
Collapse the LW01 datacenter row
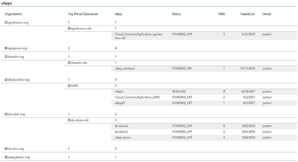pos(69,86)
